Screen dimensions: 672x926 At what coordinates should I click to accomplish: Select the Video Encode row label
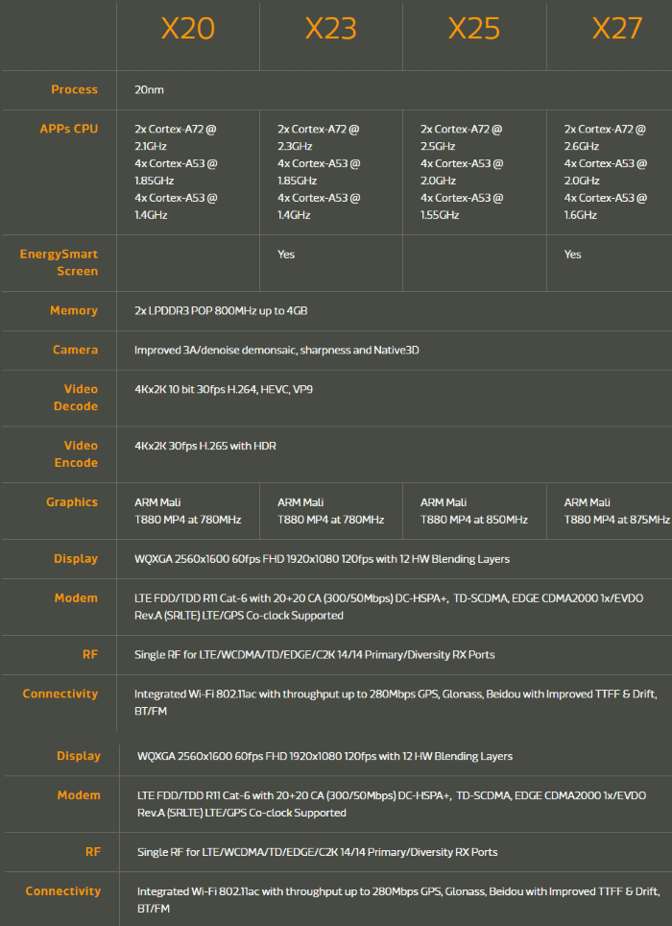[x=76, y=454]
